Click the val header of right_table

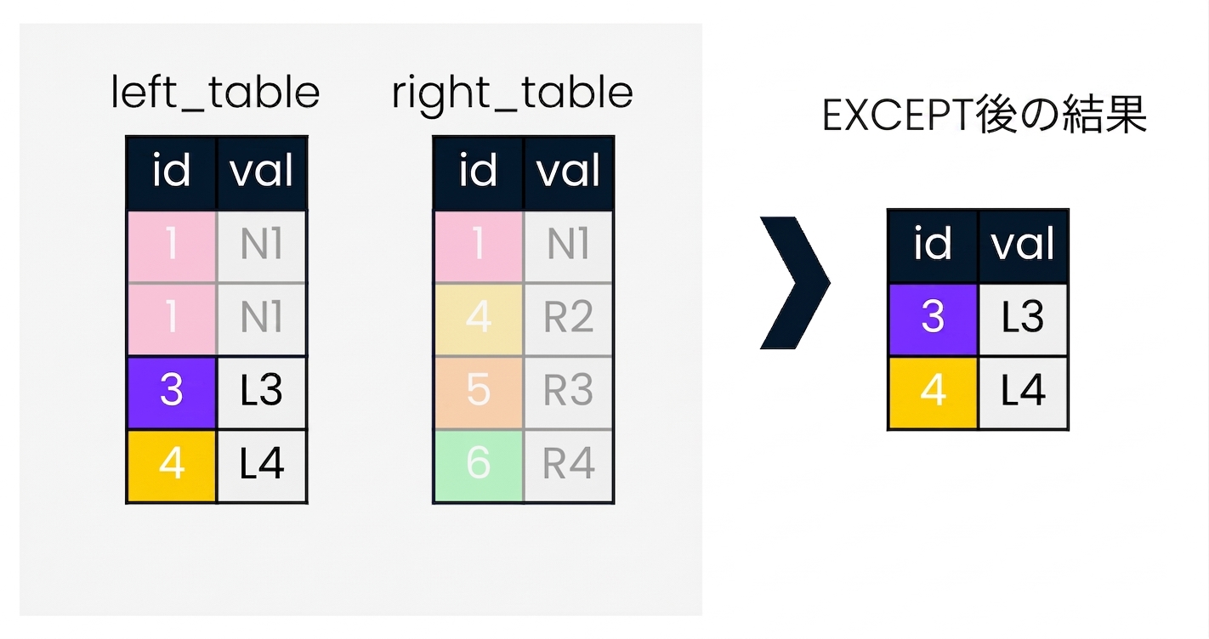(569, 172)
